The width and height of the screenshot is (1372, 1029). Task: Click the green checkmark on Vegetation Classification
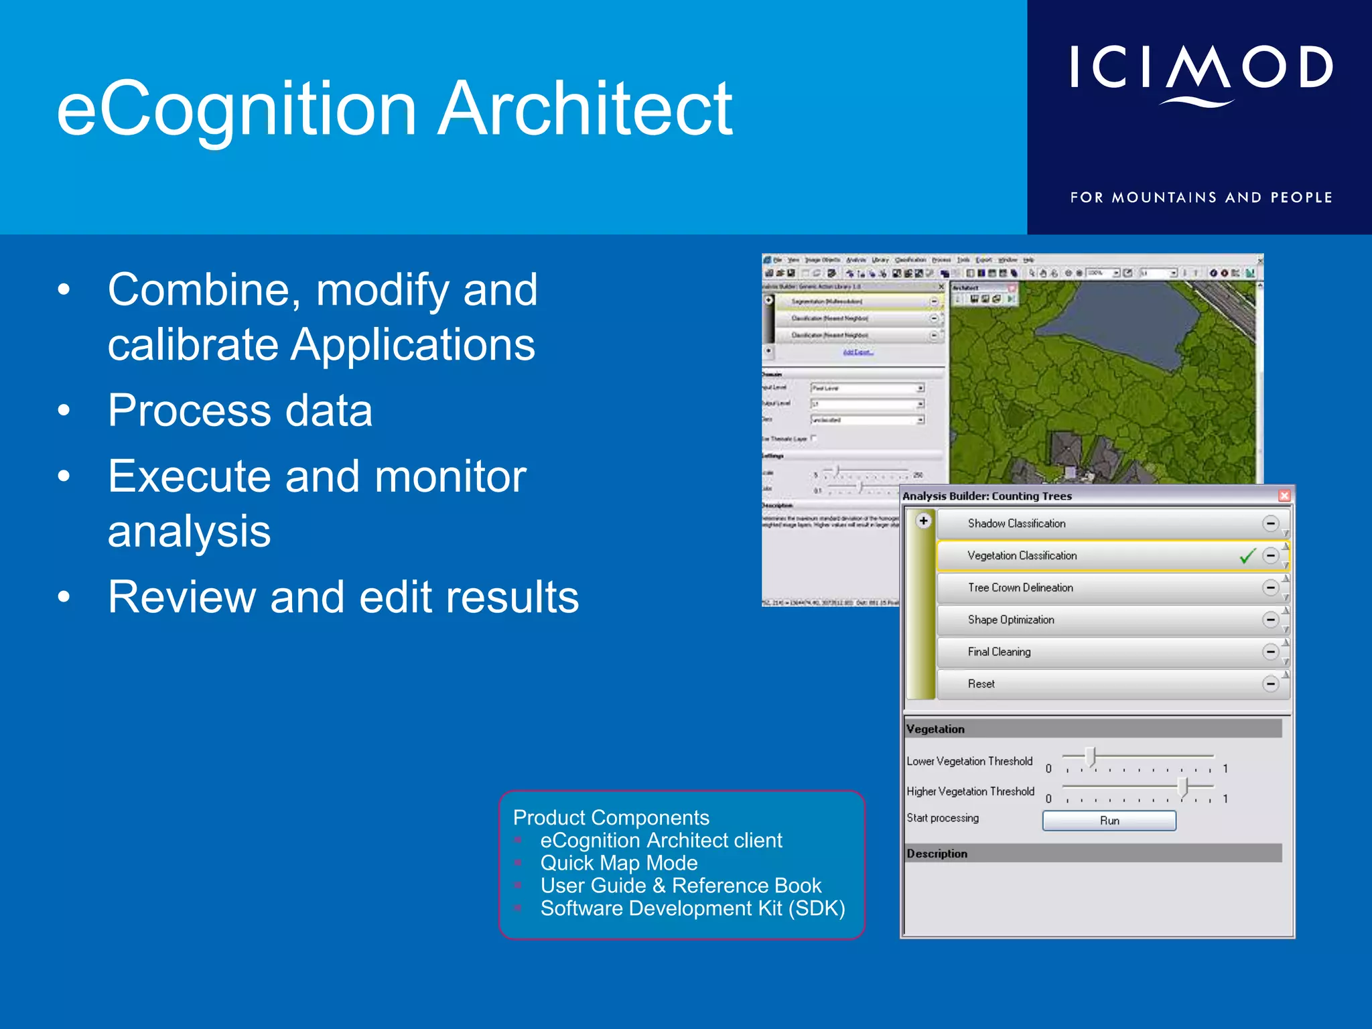[x=1247, y=556]
